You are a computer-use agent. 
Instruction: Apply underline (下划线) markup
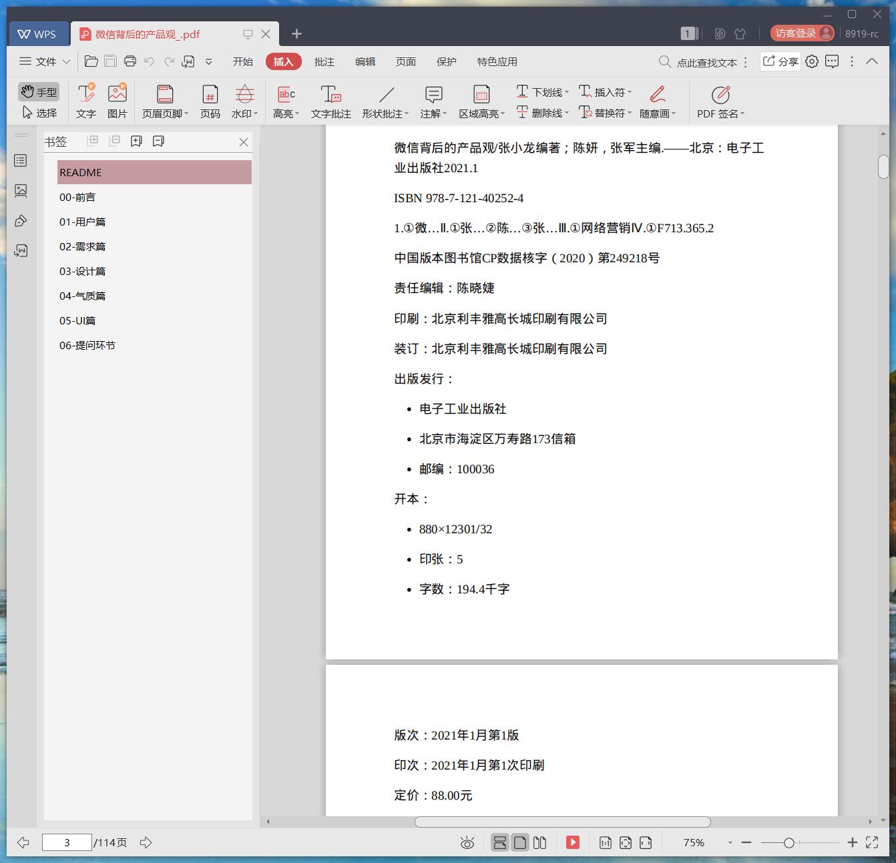[542, 92]
